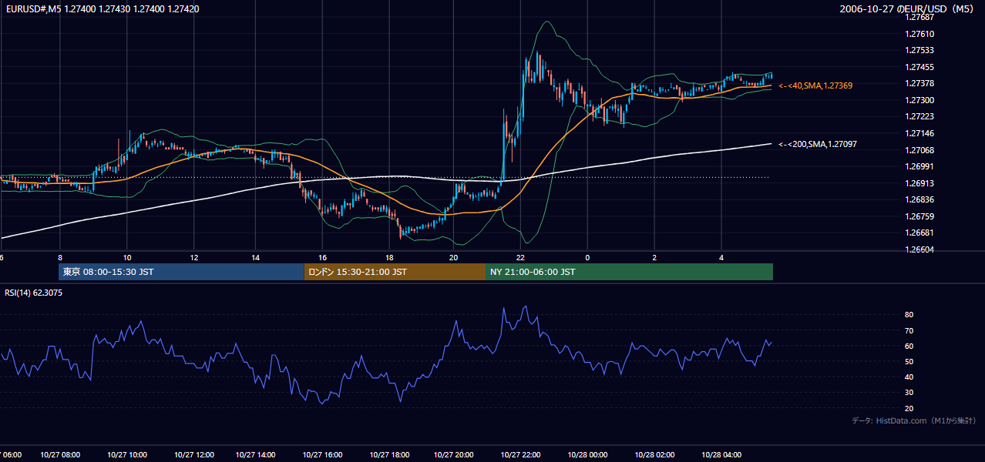985x462 pixels.
Task: Click the 40 SMA 1.27369 label
Action: click(815, 85)
